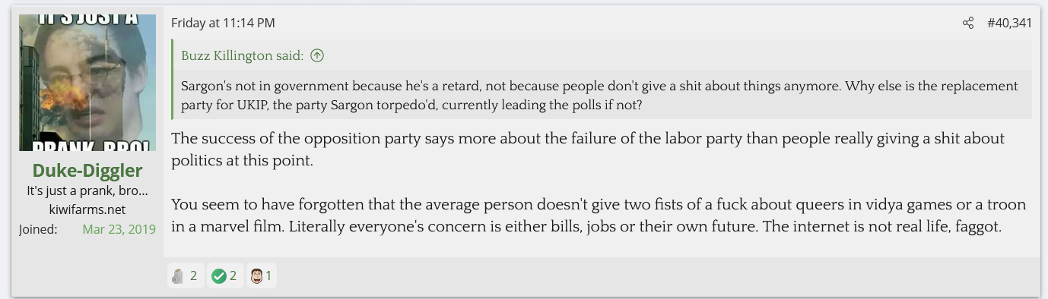Click the first paragraph about opposition party
Image resolution: width=1048 pixels, height=299 pixels.
(589, 149)
